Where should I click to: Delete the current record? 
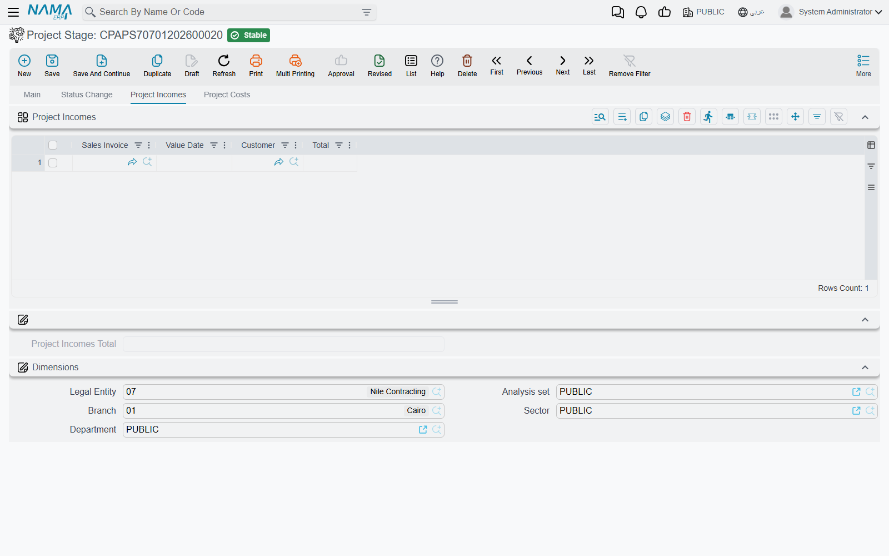(x=467, y=66)
